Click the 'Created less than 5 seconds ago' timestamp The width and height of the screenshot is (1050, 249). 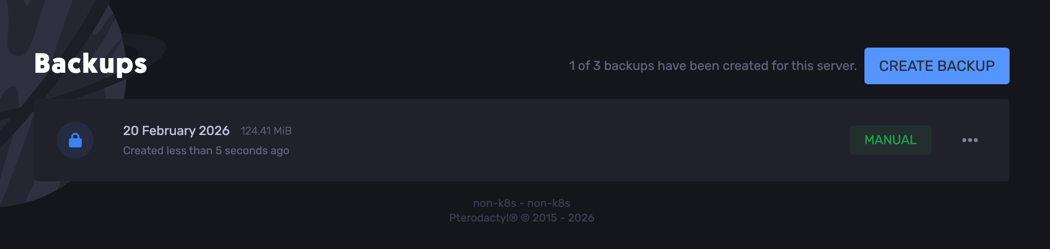tap(206, 151)
